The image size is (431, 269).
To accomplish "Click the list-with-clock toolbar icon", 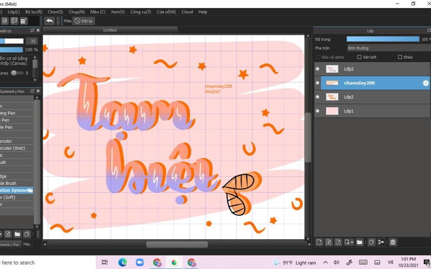I will 14,21.
